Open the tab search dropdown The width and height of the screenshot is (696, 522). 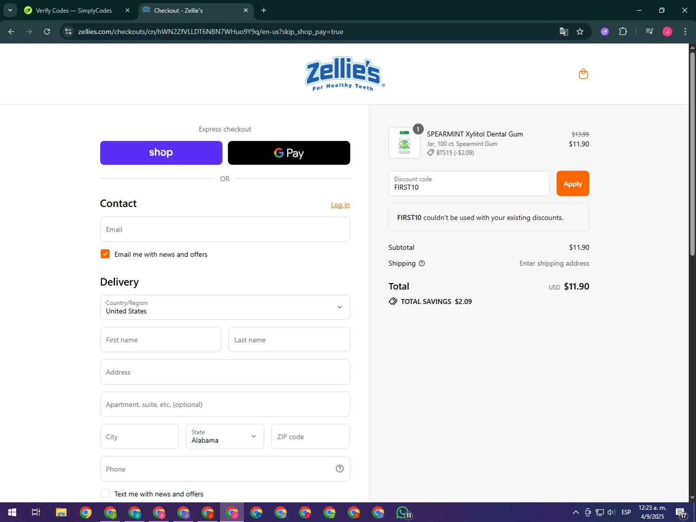pyautogui.click(x=10, y=10)
